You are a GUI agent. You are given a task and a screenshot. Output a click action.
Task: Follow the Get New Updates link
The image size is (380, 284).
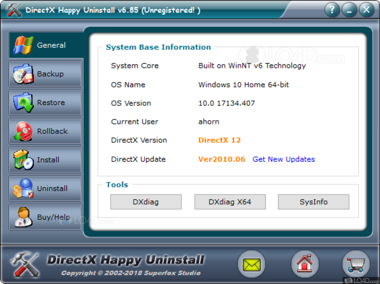click(x=284, y=159)
